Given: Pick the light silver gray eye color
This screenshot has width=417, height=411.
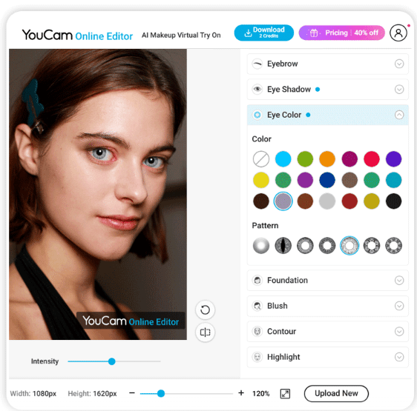Looking at the screenshot, I should coord(327,201).
